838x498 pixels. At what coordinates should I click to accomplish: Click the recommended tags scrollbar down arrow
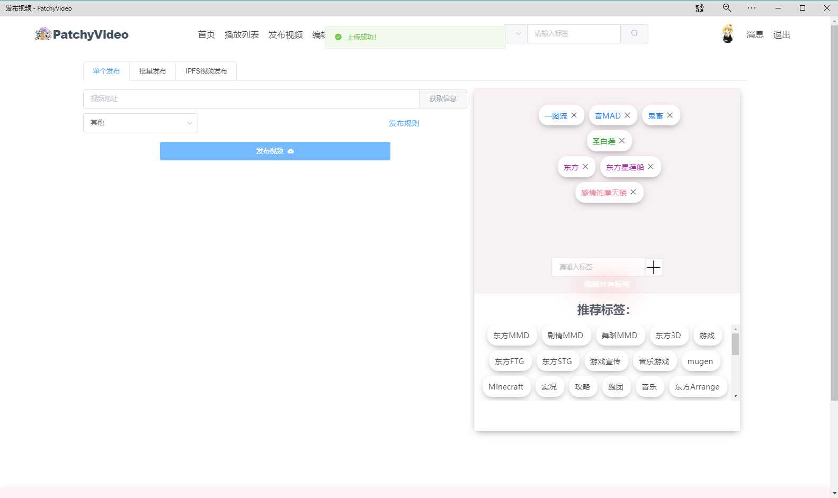[735, 396]
